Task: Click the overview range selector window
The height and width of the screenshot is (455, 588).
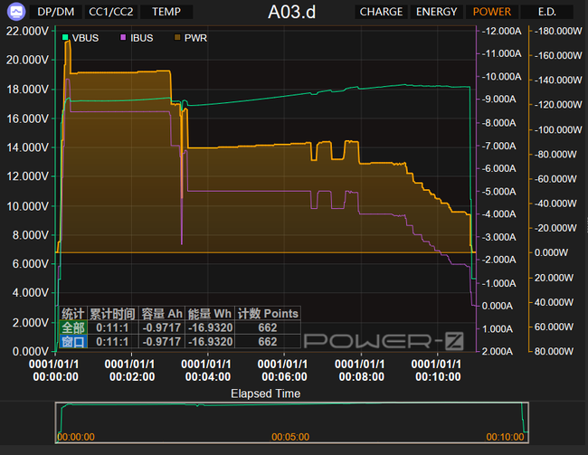Action: pos(292,422)
